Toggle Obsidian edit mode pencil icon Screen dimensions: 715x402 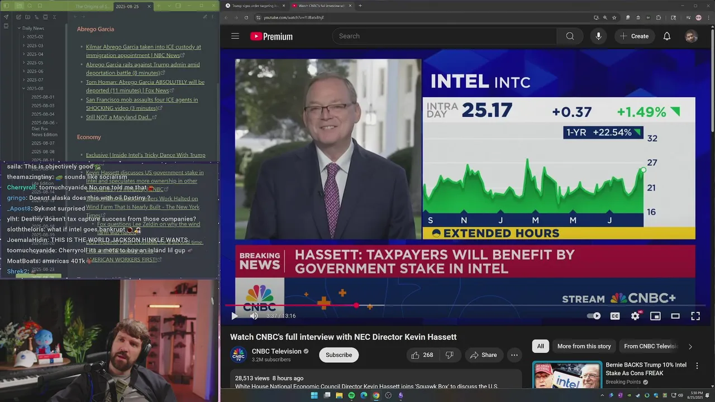click(205, 17)
